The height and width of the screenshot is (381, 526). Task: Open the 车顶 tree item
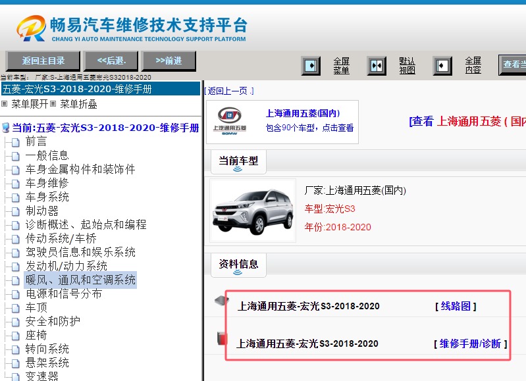tap(36, 307)
